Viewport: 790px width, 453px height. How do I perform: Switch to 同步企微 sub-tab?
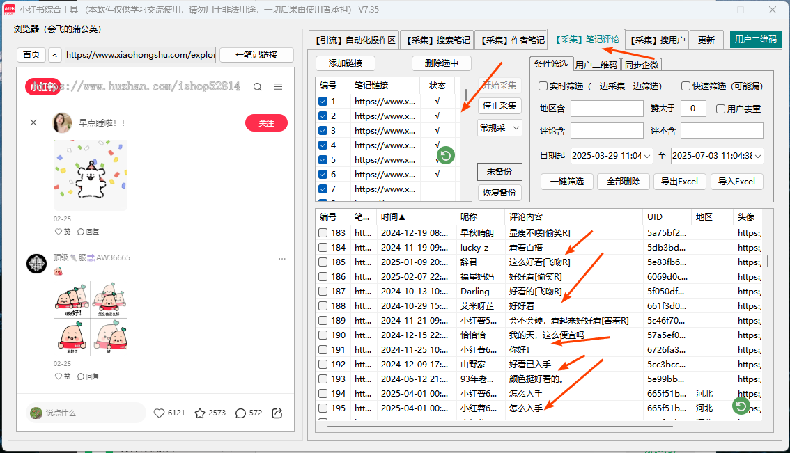pos(642,65)
